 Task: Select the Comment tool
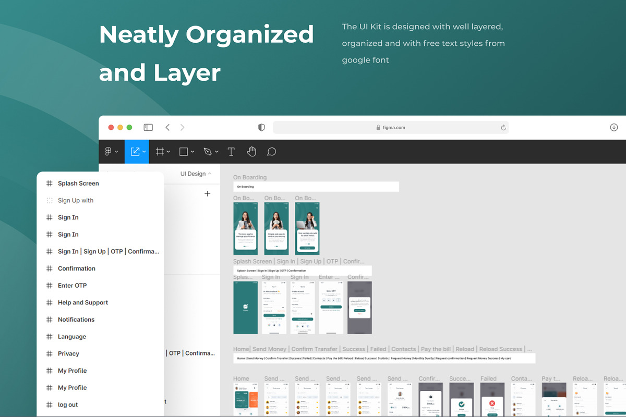tap(271, 152)
